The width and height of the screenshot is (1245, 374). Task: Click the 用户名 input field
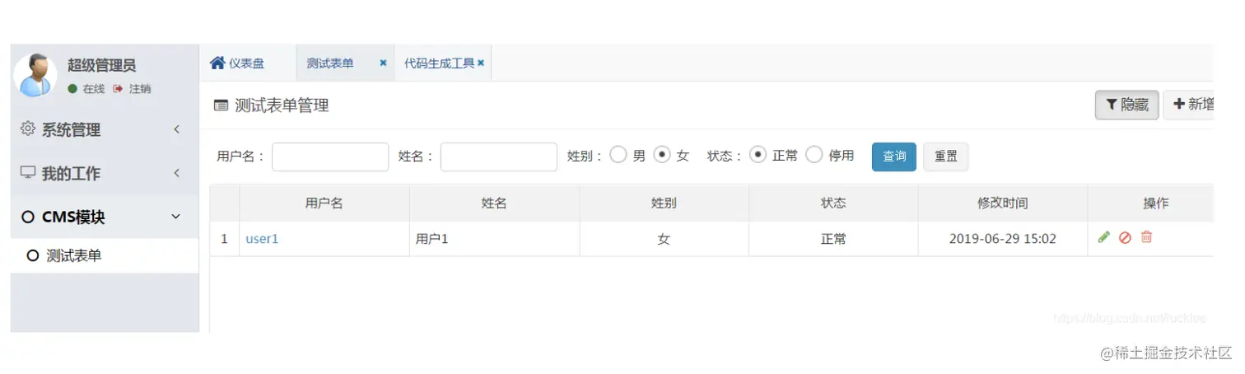(x=330, y=157)
